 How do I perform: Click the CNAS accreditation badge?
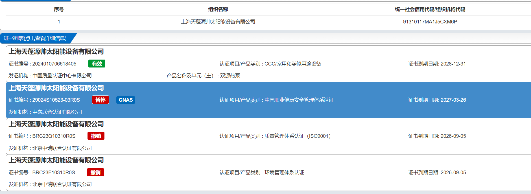click(126, 100)
